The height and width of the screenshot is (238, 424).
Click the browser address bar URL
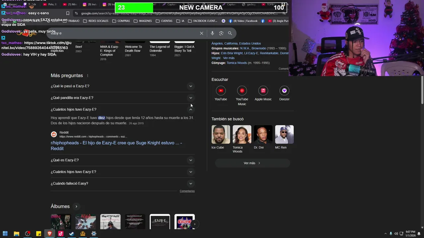click(179, 13)
